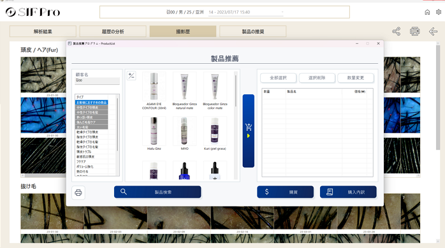The height and width of the screenshot is (248, 445).
Task: Open the 履歴の分析 tab
Action: coord(113,31)
